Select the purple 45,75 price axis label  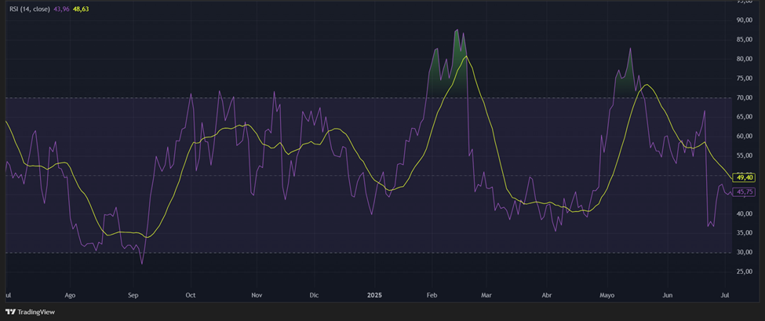point(744,192)
